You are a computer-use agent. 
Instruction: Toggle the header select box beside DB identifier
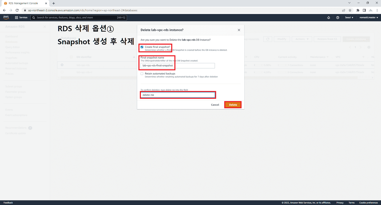pos(71,57)
